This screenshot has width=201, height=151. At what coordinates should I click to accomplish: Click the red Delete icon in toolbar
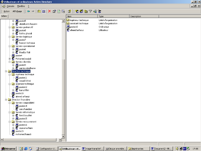point(50,11)
